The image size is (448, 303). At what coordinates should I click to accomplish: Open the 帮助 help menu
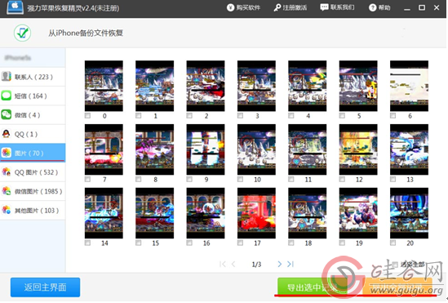coord(379,7)
